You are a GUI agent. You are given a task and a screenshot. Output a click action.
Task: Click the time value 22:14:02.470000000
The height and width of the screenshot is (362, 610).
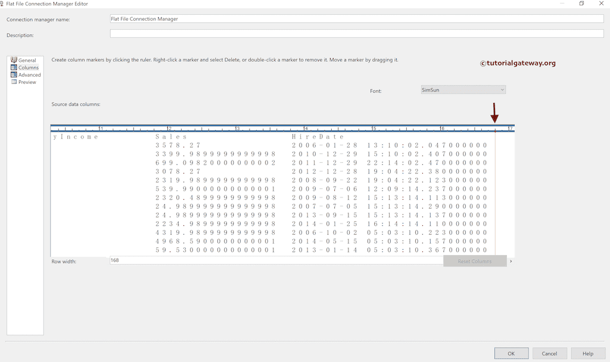(427, 162)
